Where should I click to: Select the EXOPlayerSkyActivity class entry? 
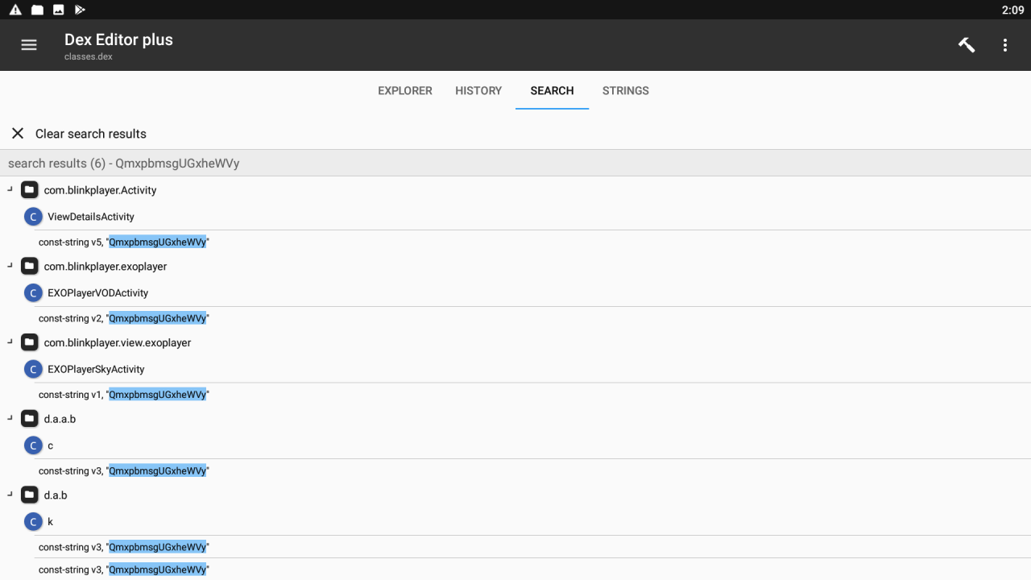(x=96, y=369)
